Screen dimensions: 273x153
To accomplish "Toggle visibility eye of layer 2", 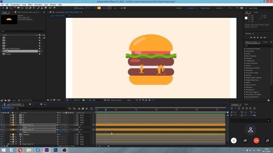I will [x=2, y=117].
